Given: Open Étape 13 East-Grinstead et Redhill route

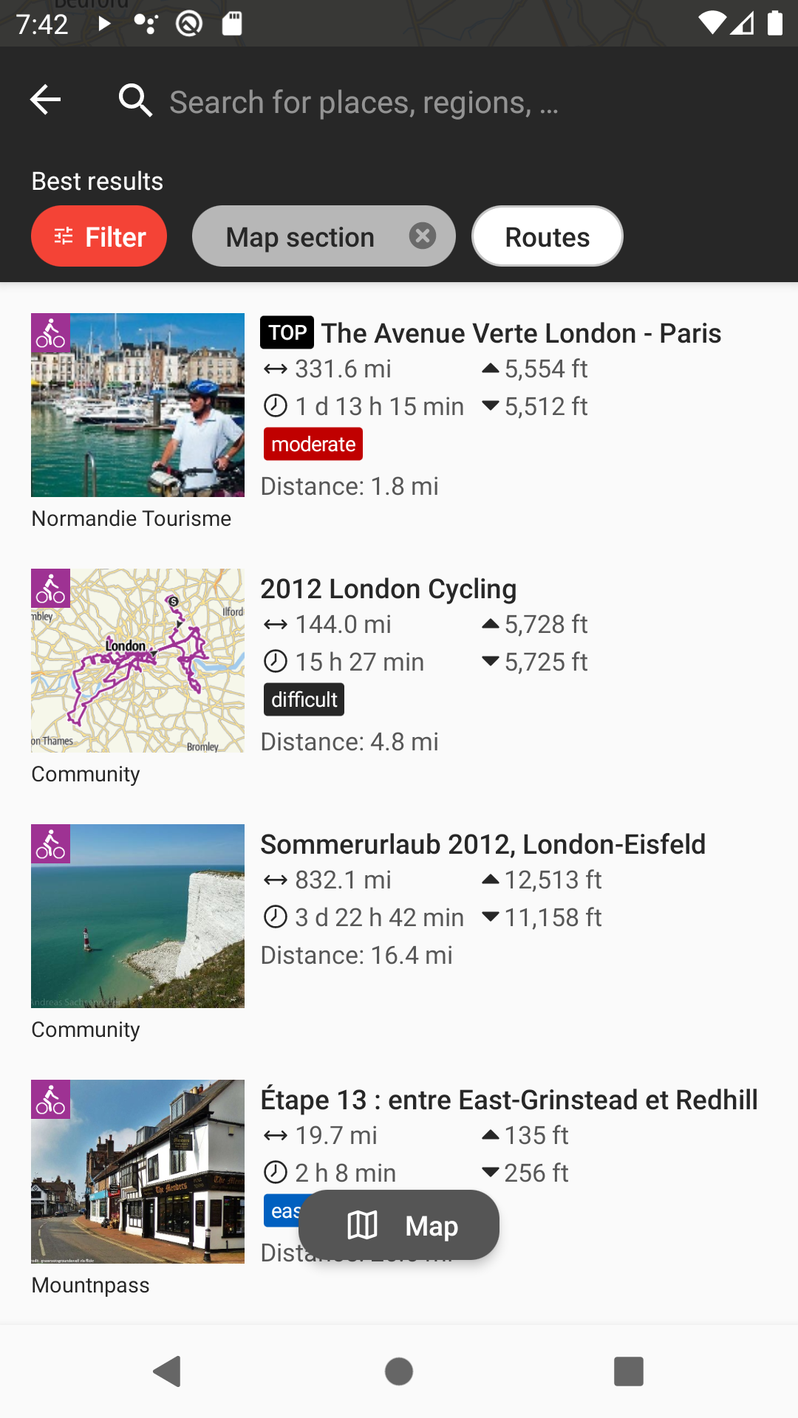Looking at the screenshot, I should point(508,1100).
